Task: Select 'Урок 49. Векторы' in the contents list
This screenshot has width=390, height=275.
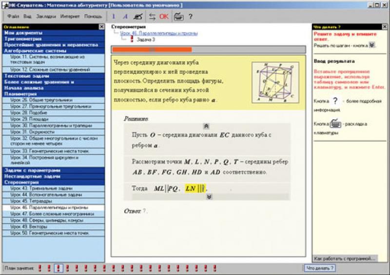Action: pyautogui.click(x=28, y=226)
